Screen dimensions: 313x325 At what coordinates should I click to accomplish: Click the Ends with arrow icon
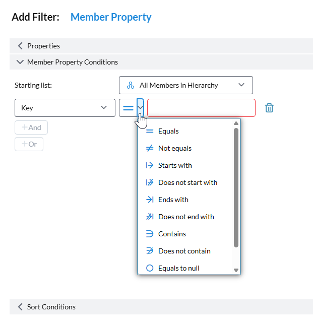[149, 200]
